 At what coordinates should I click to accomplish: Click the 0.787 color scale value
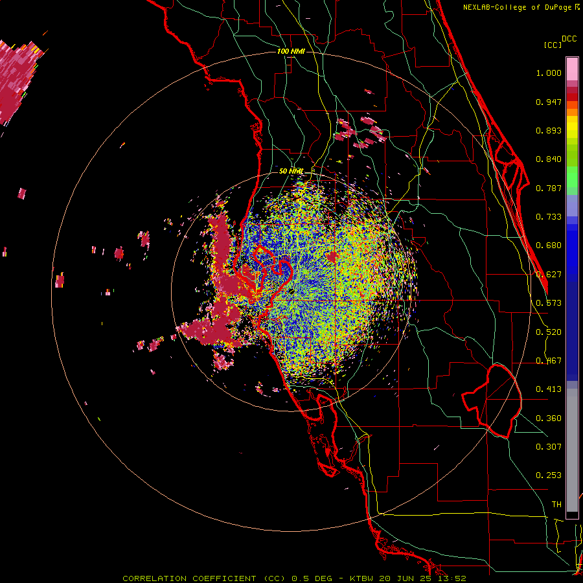pyautogui.click(x=549, y=188)
